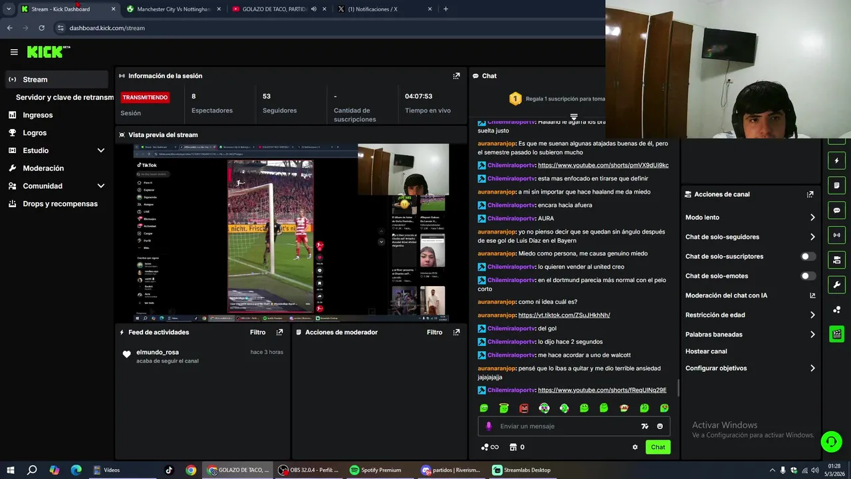Click the shop icon below message box
Image resolution: width=851 pixels, height=479 pixels.
[x=513, y=447]
